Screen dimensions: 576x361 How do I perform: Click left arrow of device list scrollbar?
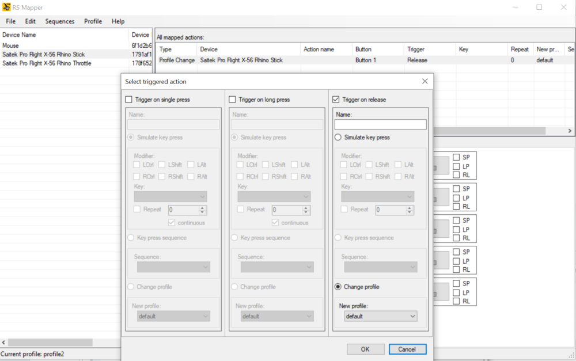tap(3, 342)
